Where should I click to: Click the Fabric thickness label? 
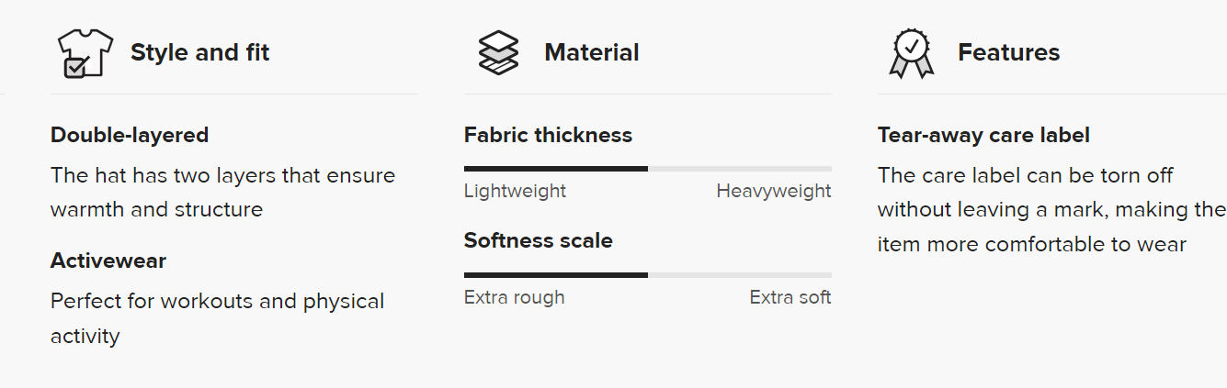(x=548, y=135)
